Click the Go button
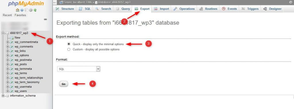 (x=63, y=84)
